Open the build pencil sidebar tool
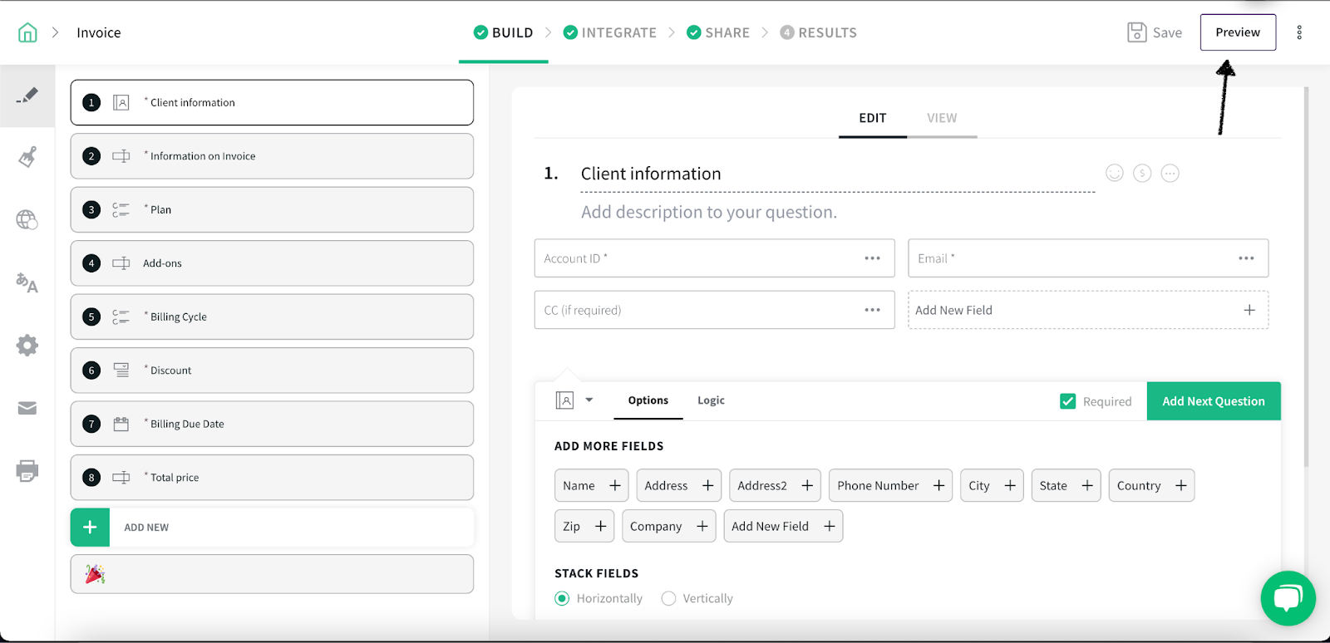 coord(27,96)
